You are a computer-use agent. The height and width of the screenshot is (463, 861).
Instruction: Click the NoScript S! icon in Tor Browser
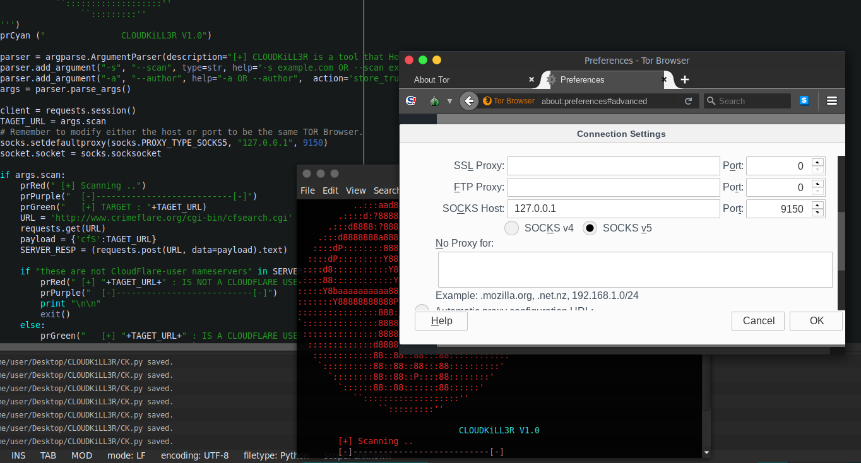[x=411, y=101]
